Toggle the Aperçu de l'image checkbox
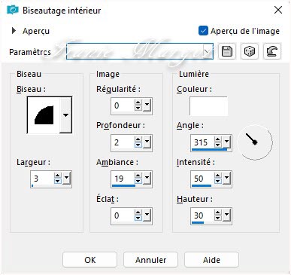This screenshot has width=291, height=275. tap(203, 31)
